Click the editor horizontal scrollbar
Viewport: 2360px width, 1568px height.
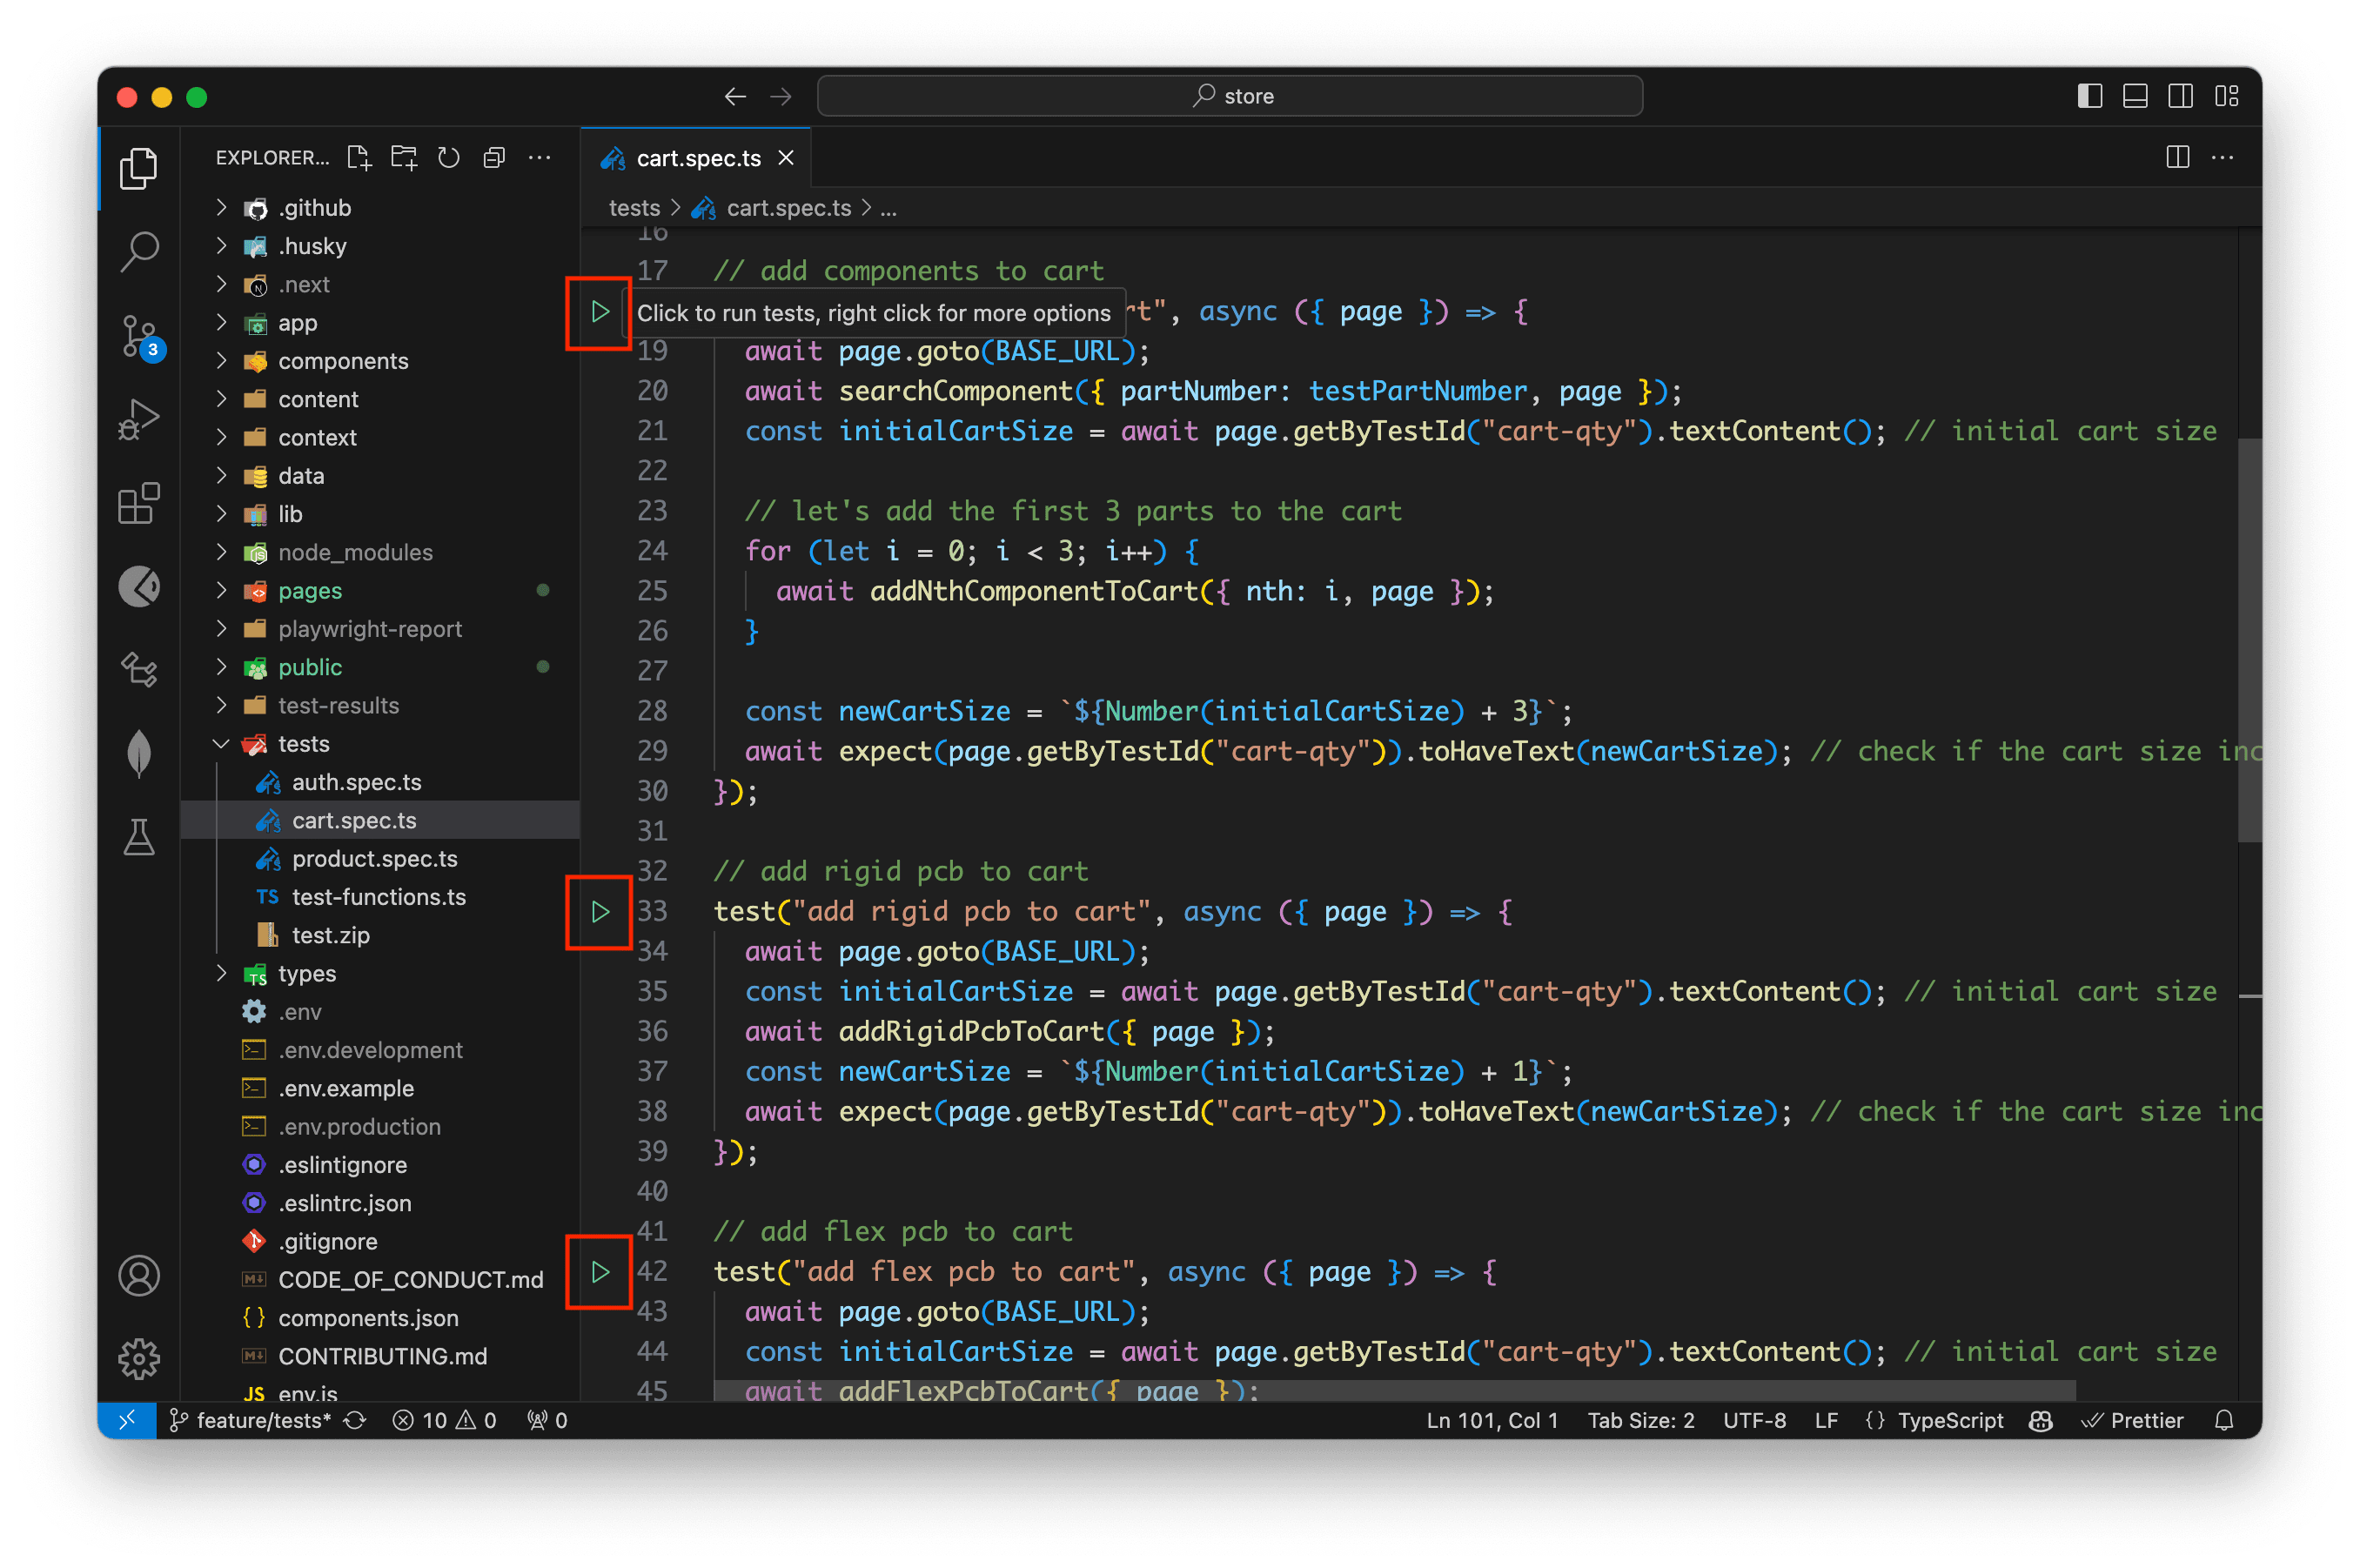pos(1395,1390)
